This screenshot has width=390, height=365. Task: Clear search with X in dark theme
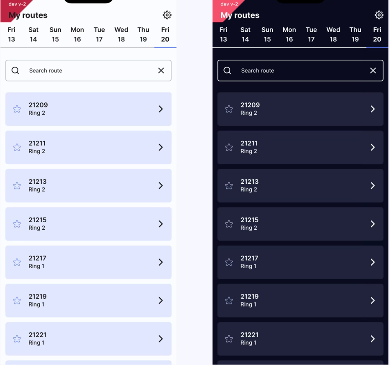coord(373,71)
